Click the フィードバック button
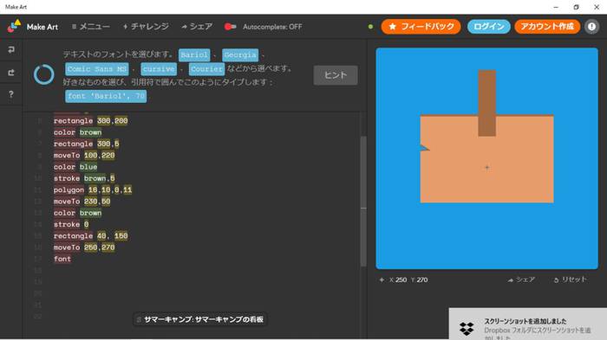 click(x=421, y=27)
